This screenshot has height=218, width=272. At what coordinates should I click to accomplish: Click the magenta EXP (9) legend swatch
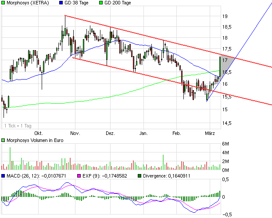pos(79,176)
